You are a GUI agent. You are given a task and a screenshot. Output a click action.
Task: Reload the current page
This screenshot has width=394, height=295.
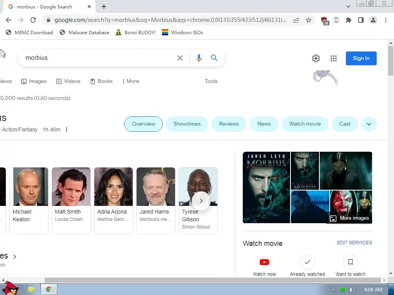[x=33, y=20]
